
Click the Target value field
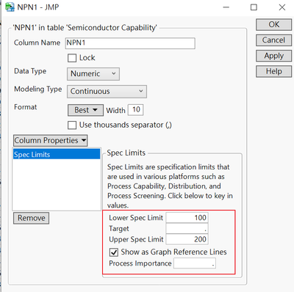coord(187,228)
